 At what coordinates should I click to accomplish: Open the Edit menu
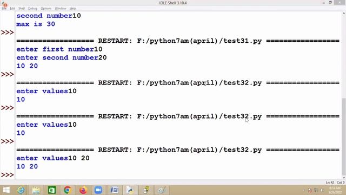[x=12, y=9]
